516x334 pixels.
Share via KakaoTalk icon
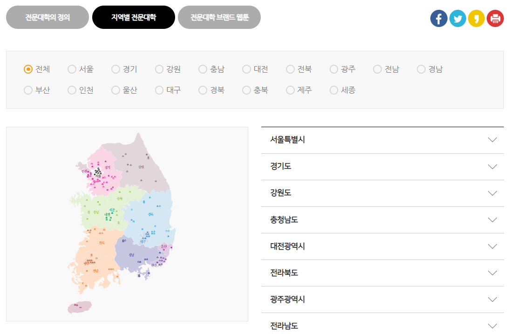pyautogui.click(x=476, y=19)
